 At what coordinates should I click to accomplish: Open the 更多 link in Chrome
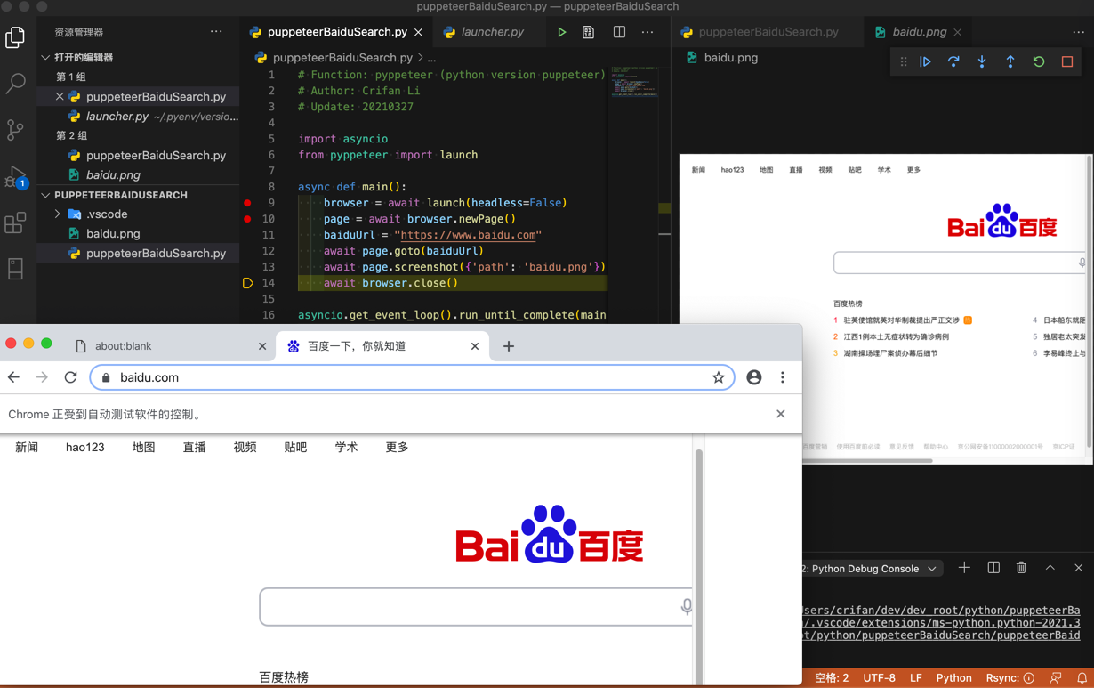click(397, 447)
